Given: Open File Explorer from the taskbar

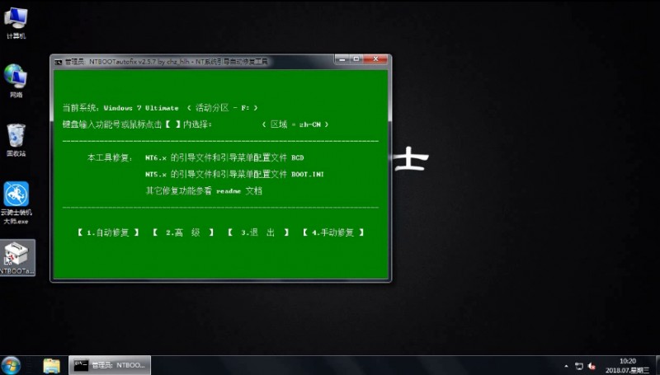Looking at the screenshot, I should [x=51, y=365].
